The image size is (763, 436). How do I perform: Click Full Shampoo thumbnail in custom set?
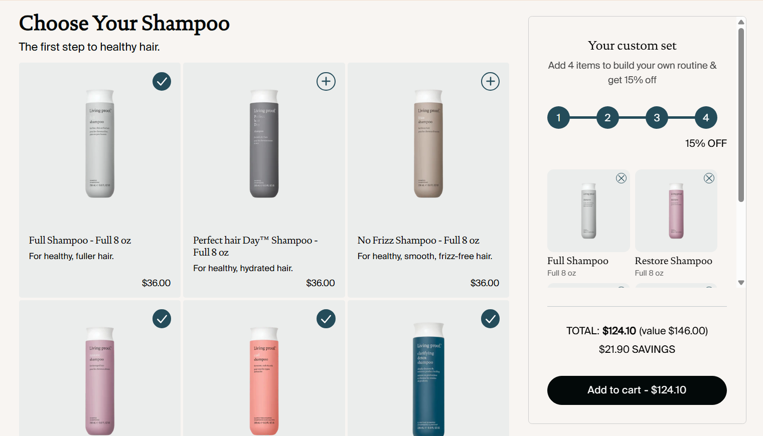pos(588,210)
